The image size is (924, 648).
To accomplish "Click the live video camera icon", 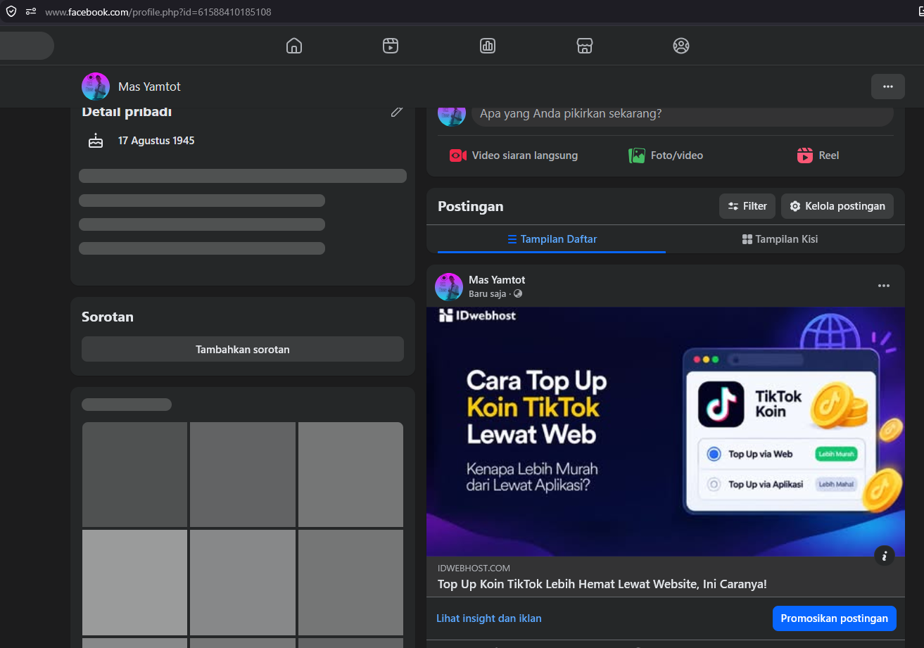I will pyautogui.click(x=458, y=155).
